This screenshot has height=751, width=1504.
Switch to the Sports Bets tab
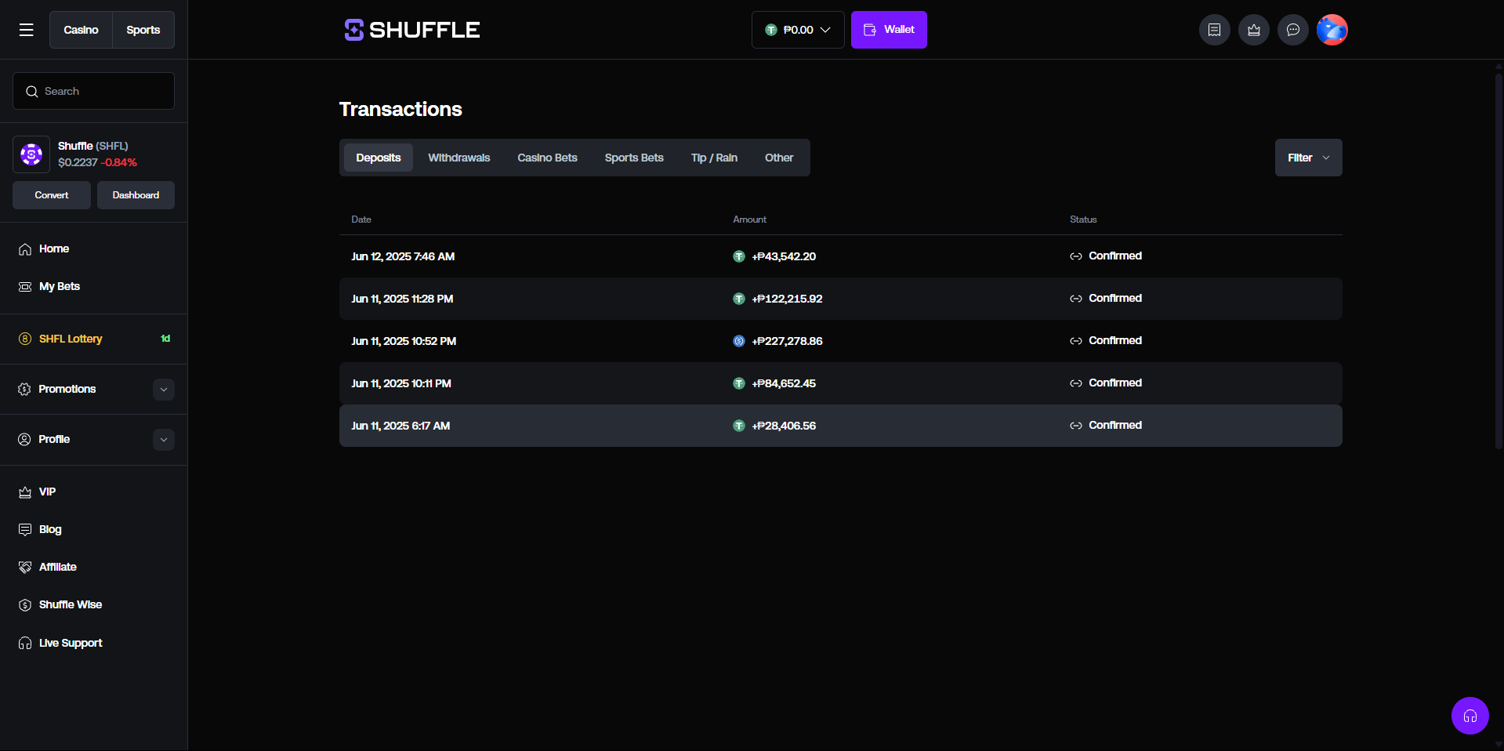(x=634, y=158)
